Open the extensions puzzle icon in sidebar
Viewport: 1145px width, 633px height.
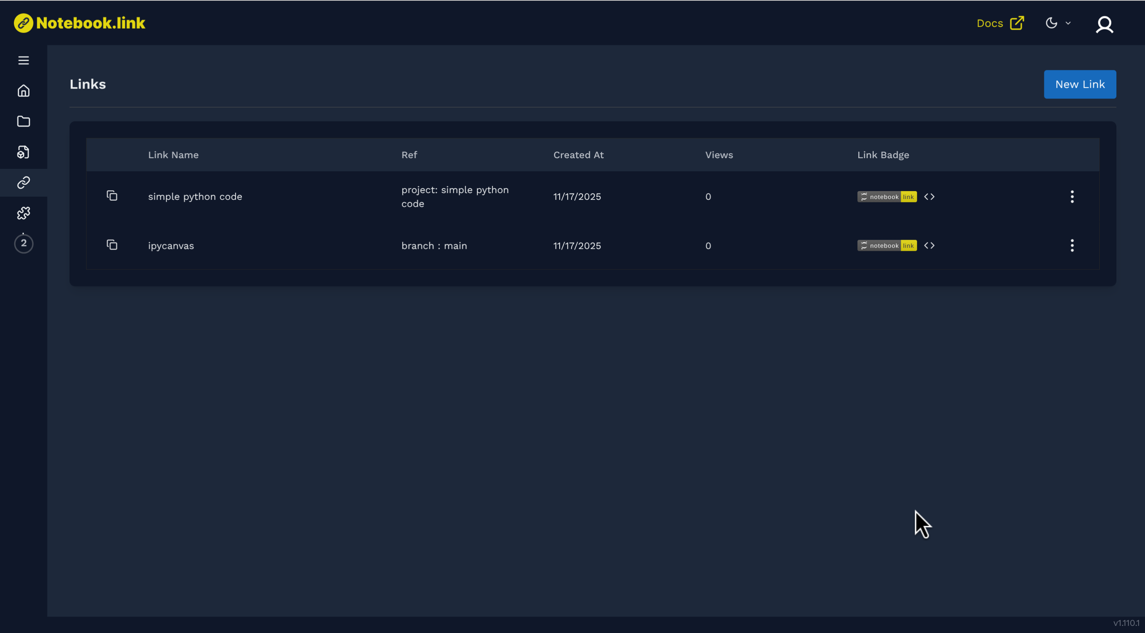coord(23,213)
